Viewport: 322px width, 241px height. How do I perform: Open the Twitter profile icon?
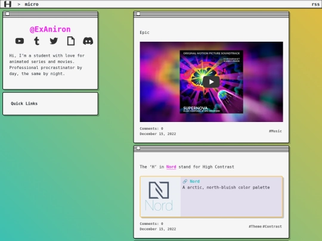(x=54, y=41)
